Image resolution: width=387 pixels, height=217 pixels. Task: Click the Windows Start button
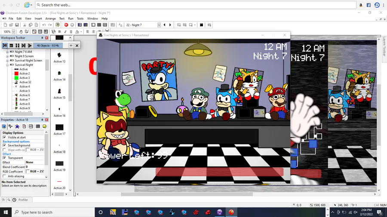[x=6, y=212]
